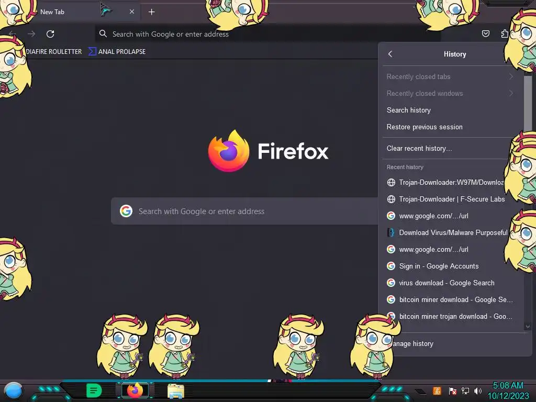Focus the homepage Google search box
The width and height of the screenshot is (536, 402).
(244, 211)
